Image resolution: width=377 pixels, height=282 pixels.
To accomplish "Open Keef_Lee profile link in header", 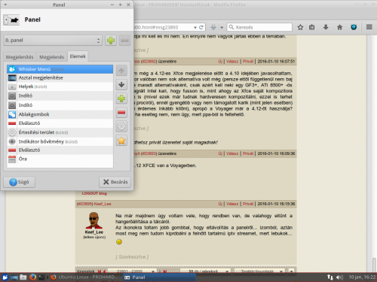I will (103, 204).
